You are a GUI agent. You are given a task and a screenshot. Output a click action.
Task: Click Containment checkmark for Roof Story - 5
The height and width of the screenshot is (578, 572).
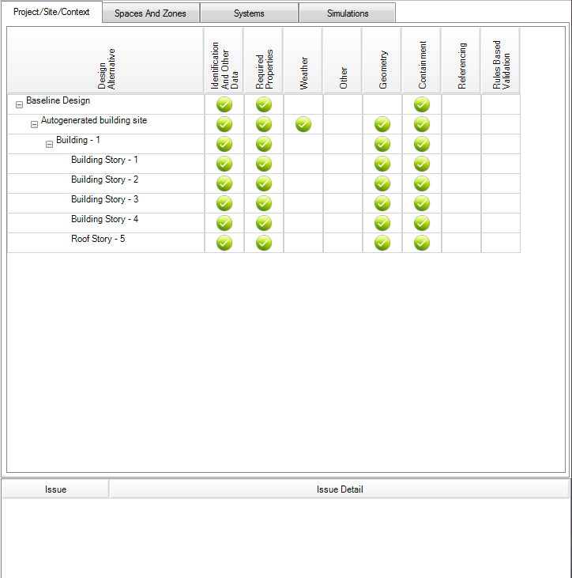tap(422, 243)
